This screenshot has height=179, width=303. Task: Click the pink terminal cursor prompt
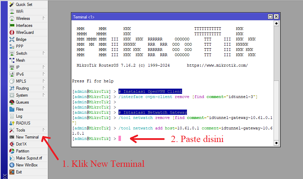click(120, 139)
